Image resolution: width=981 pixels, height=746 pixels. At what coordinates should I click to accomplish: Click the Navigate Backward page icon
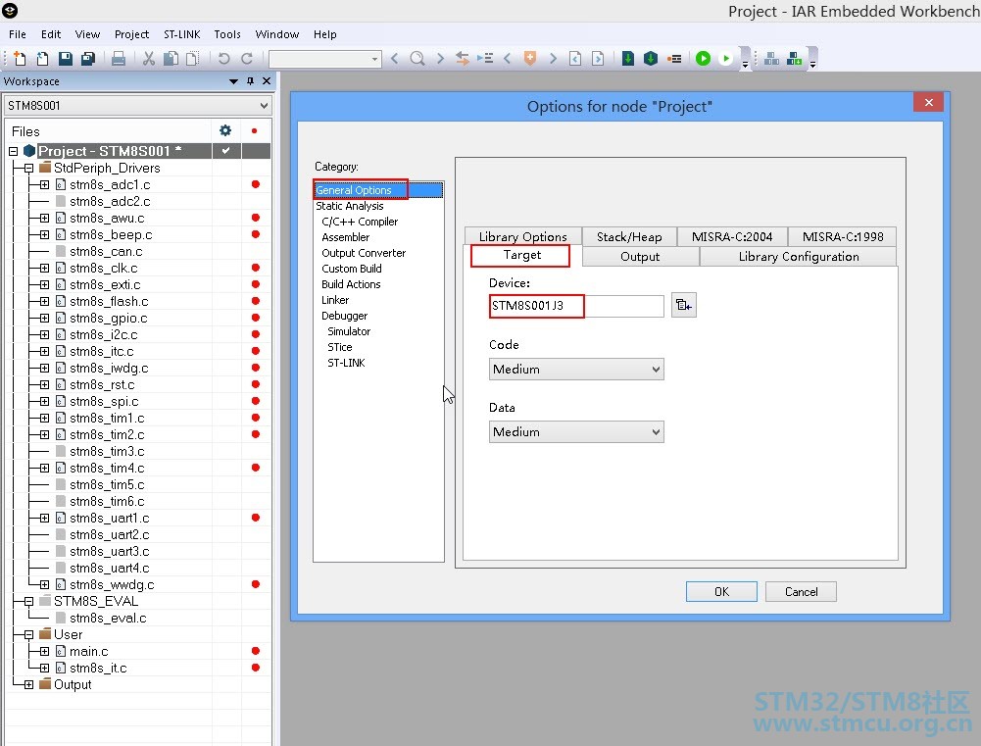575,59
